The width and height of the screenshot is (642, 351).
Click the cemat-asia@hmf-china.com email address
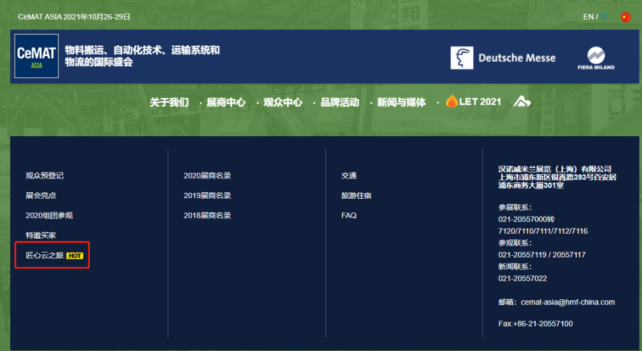click(x=567, y=302)
